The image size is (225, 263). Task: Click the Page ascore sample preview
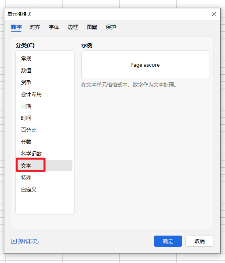click(x=145, y=65)
